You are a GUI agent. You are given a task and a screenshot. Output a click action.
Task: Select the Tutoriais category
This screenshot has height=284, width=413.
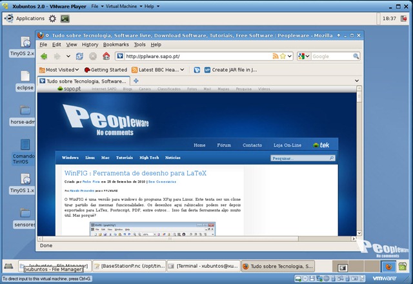tap(125, 157)
